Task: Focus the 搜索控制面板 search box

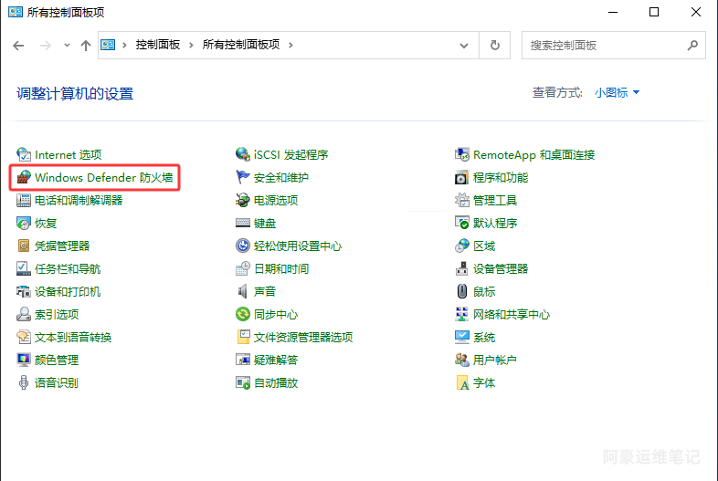Action: coord(614,46)
